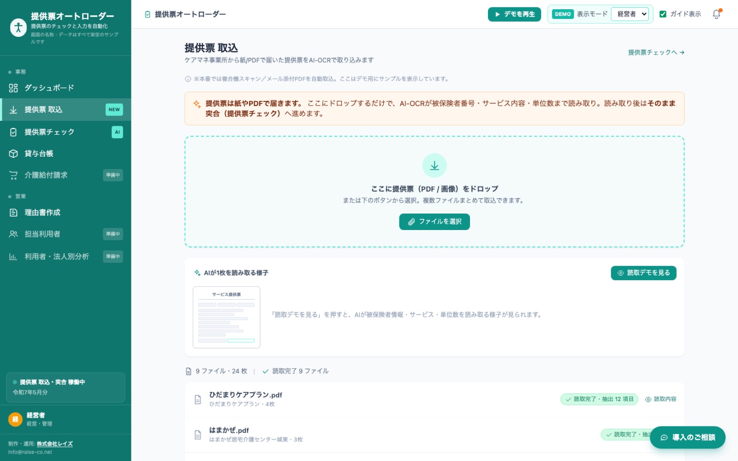Click the sparkle icon beside AIが1枚を読み取る様子
Viewport: 738px width, 461px height.
click(x=197, y=273)
